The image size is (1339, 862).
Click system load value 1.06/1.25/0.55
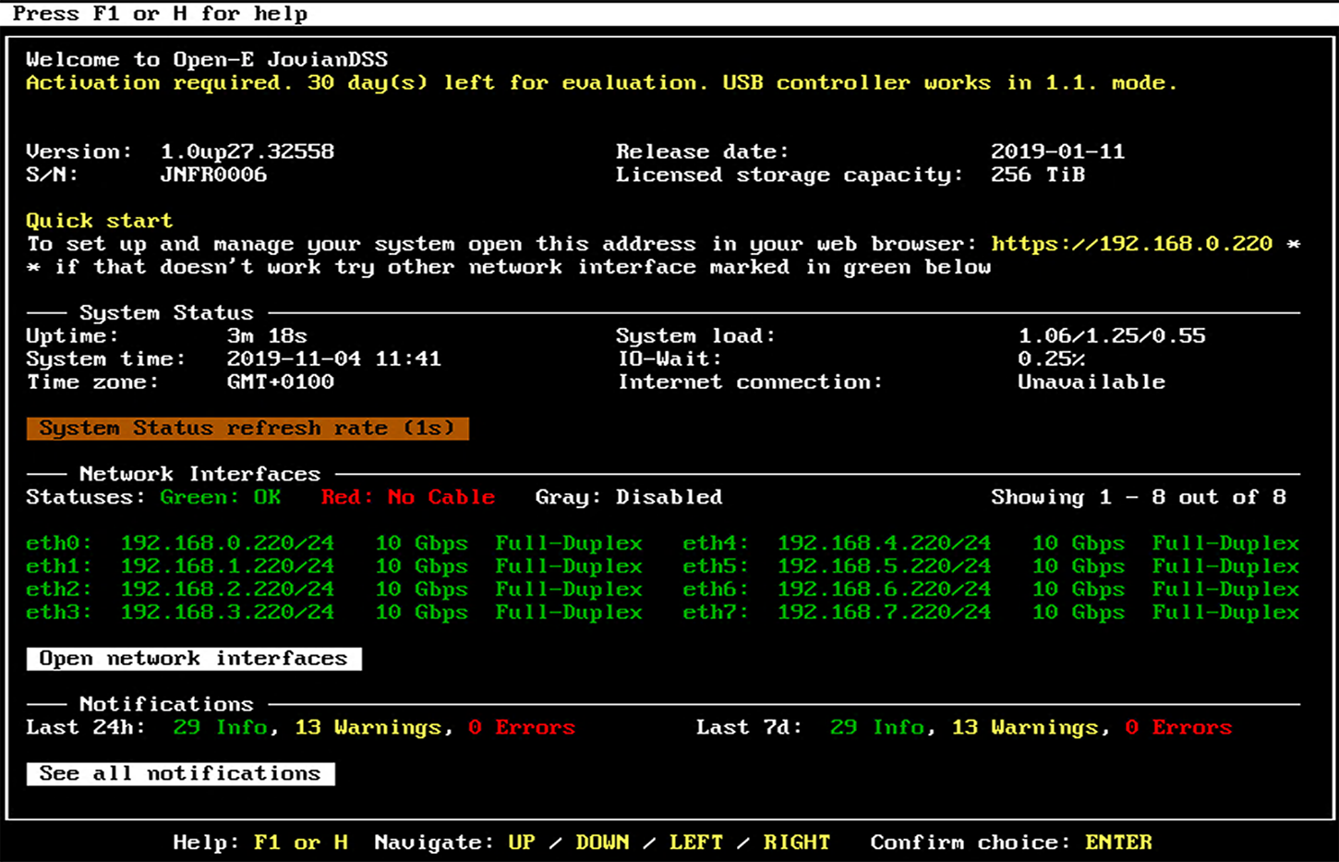click(1112, 336)
